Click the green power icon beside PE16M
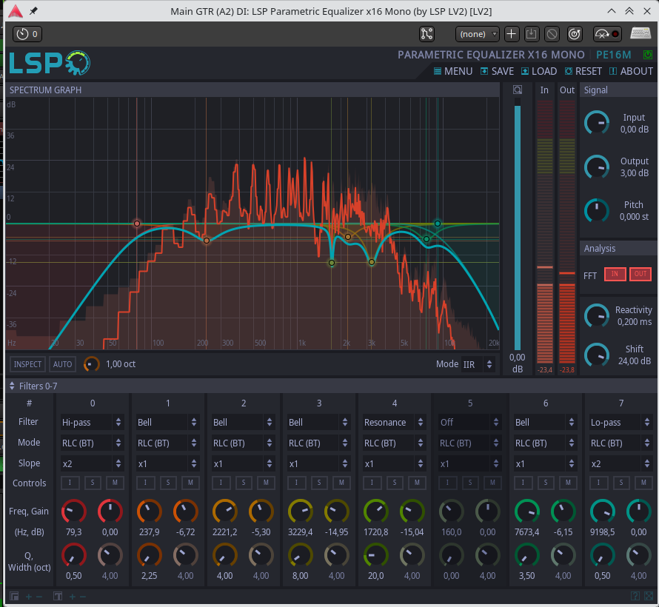Image resolution: width=659 pixels, height=607 pixels. pos(648,55)
